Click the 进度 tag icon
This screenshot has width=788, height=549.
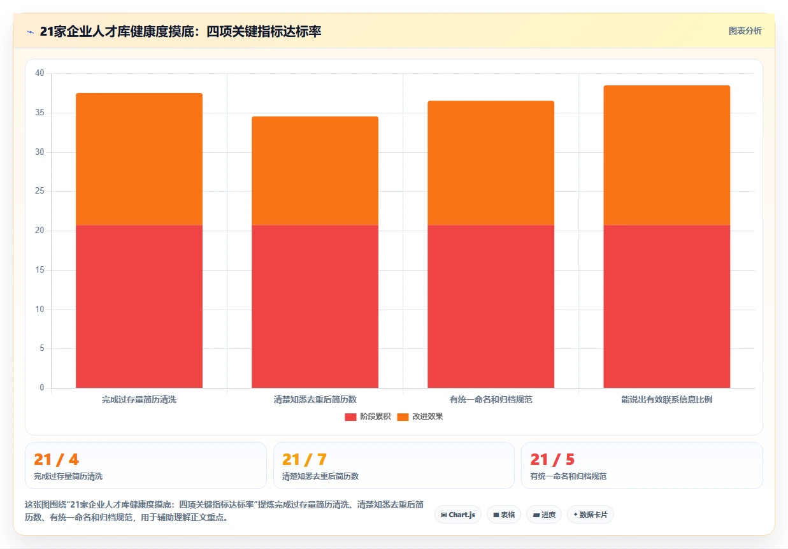click(536, 515)
